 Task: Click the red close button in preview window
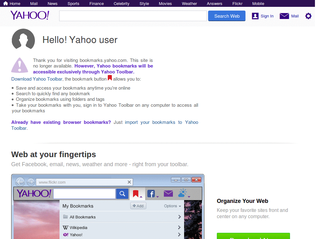196,180
